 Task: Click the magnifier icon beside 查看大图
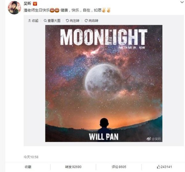(x=45, y=21)
